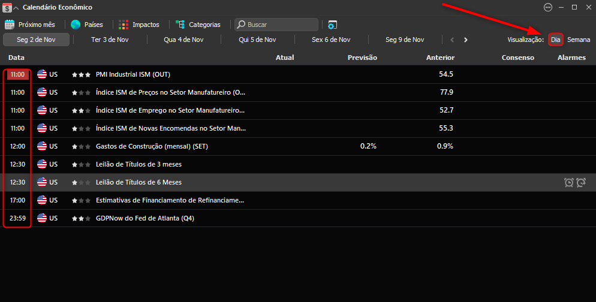This screenshot has width=596, height=302.
Task: Open the Impactos filter icon
Action: [124, 25]
